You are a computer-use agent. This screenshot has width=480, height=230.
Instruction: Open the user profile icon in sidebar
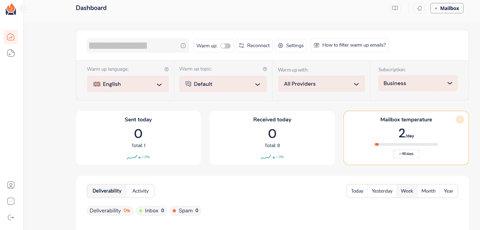tap(11, 185)
